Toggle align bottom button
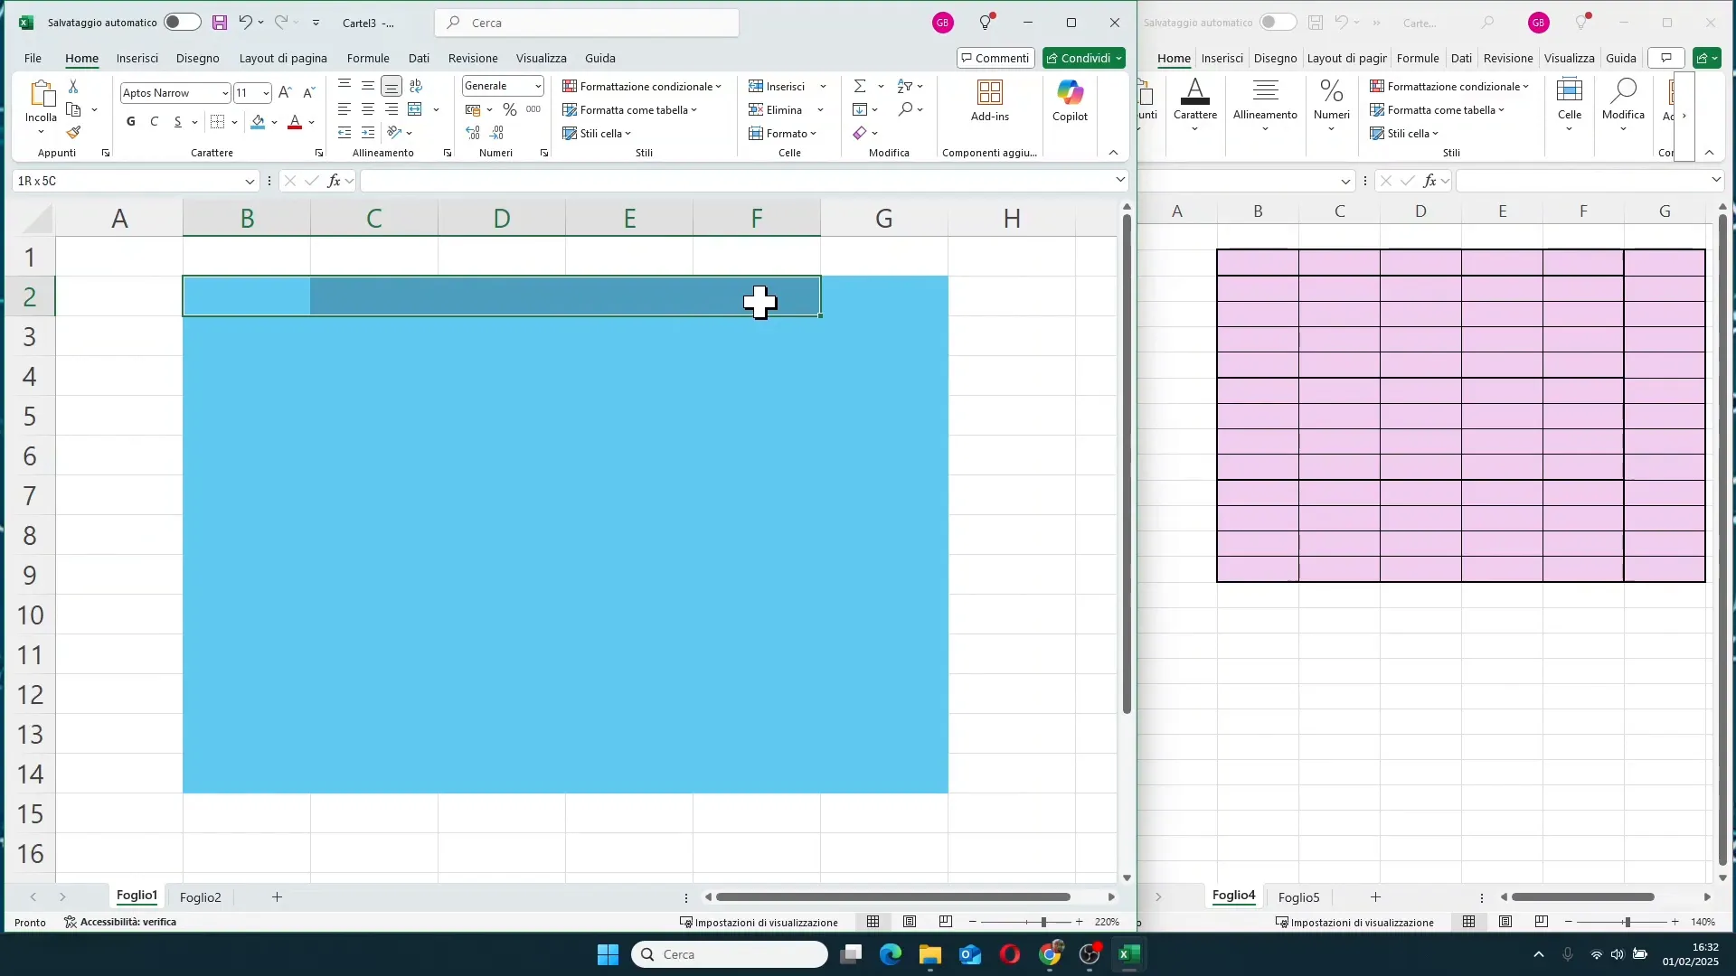Screen dimensions: 1736x976 [392, 86]
